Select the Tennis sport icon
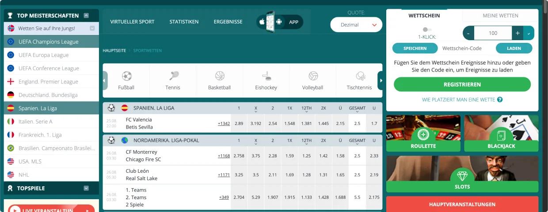The width and height of the screenshot is (548, 212). pyautogui.click(x=173, y=76)
